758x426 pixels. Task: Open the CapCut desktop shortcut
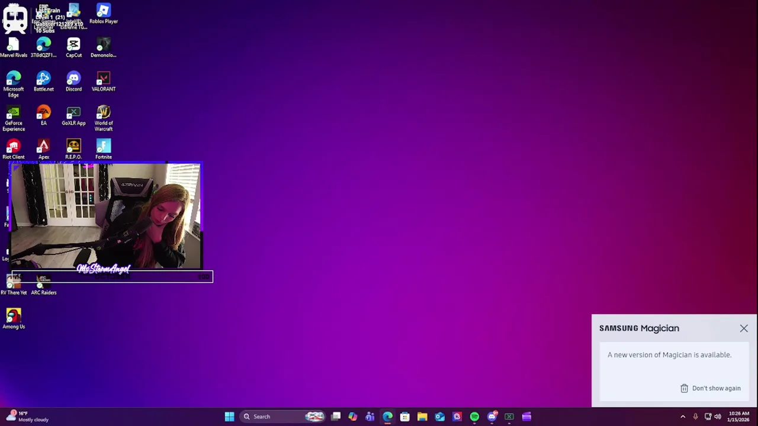(73, 48)
